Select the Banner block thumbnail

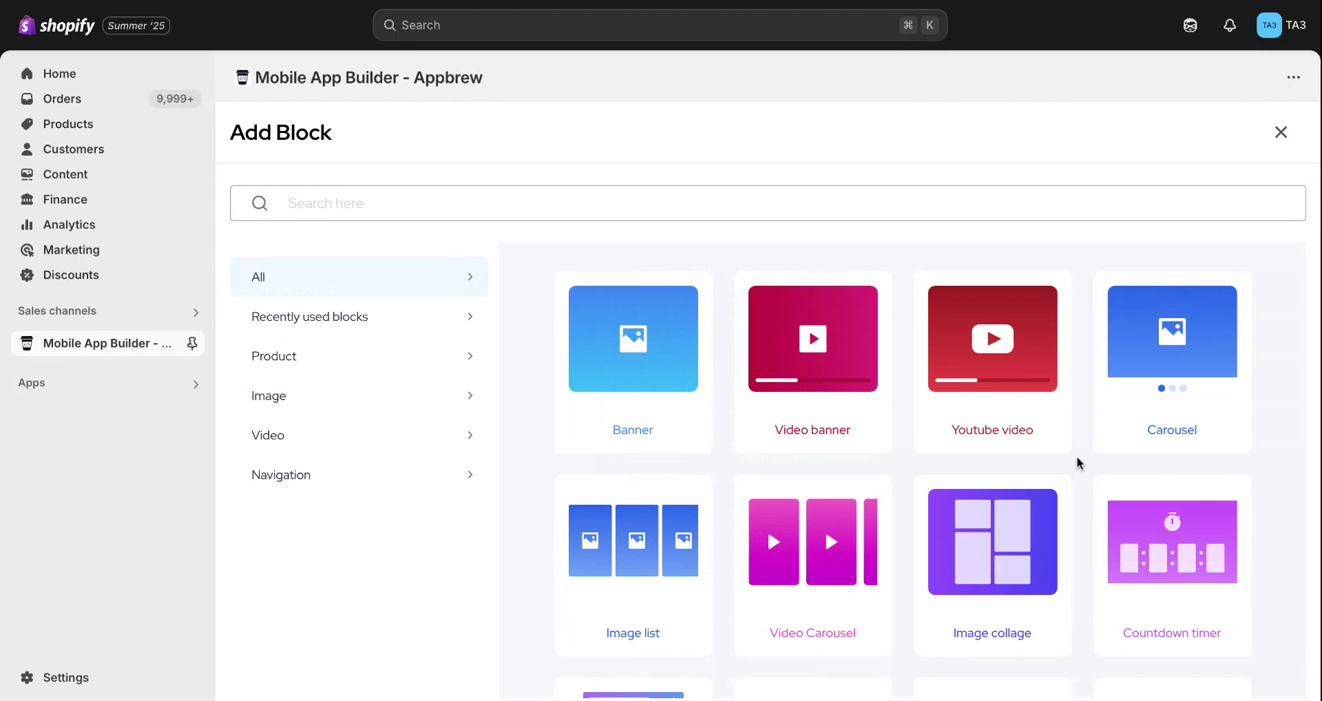pos(633,339)
